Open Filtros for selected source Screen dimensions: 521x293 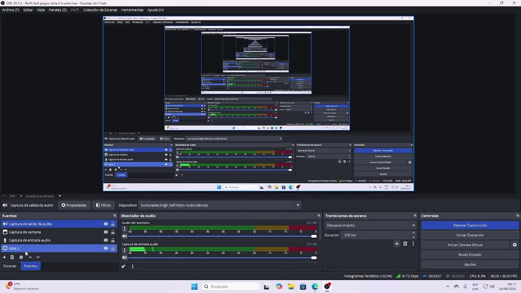103,205
